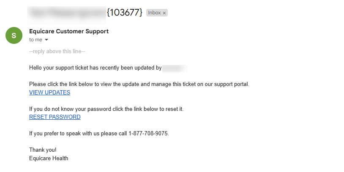This screenshot has width=344, height=172.
Task: Click the green S sender avatar
Action: click(14, 35)
